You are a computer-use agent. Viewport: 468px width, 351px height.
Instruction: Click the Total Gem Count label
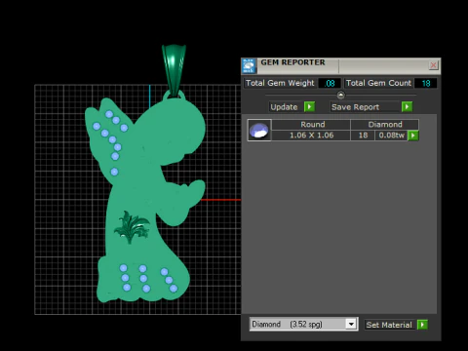coord(378,83)
